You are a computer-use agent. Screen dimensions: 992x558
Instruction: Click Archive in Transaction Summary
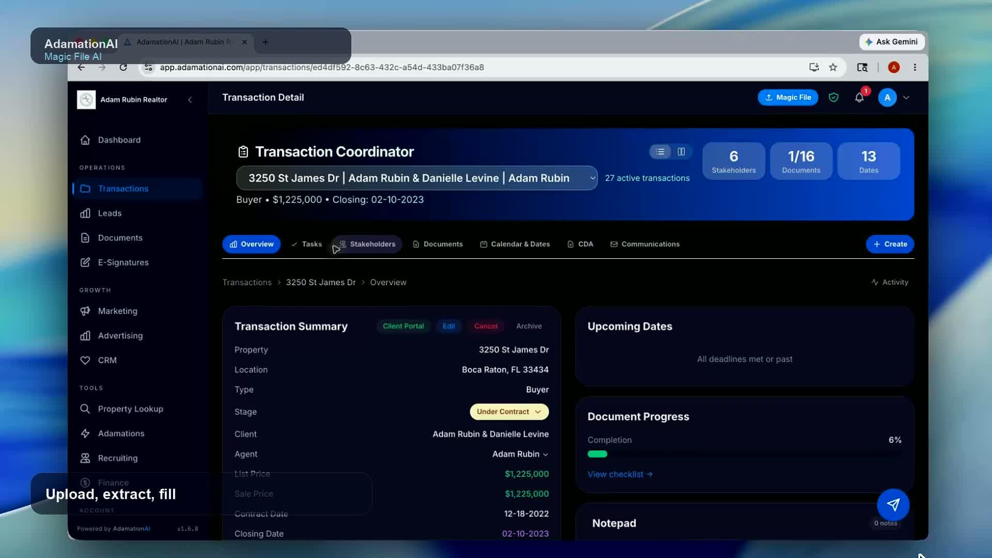click(529, 326)
